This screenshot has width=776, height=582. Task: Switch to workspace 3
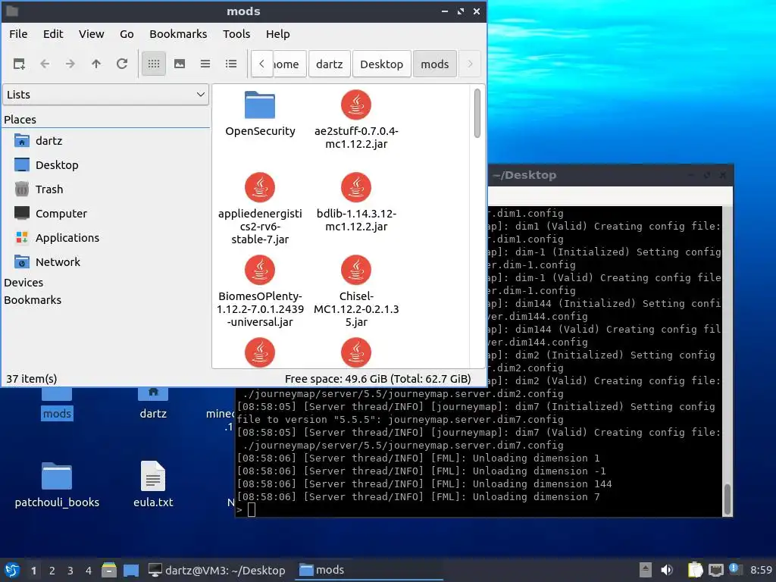point(70,571)
